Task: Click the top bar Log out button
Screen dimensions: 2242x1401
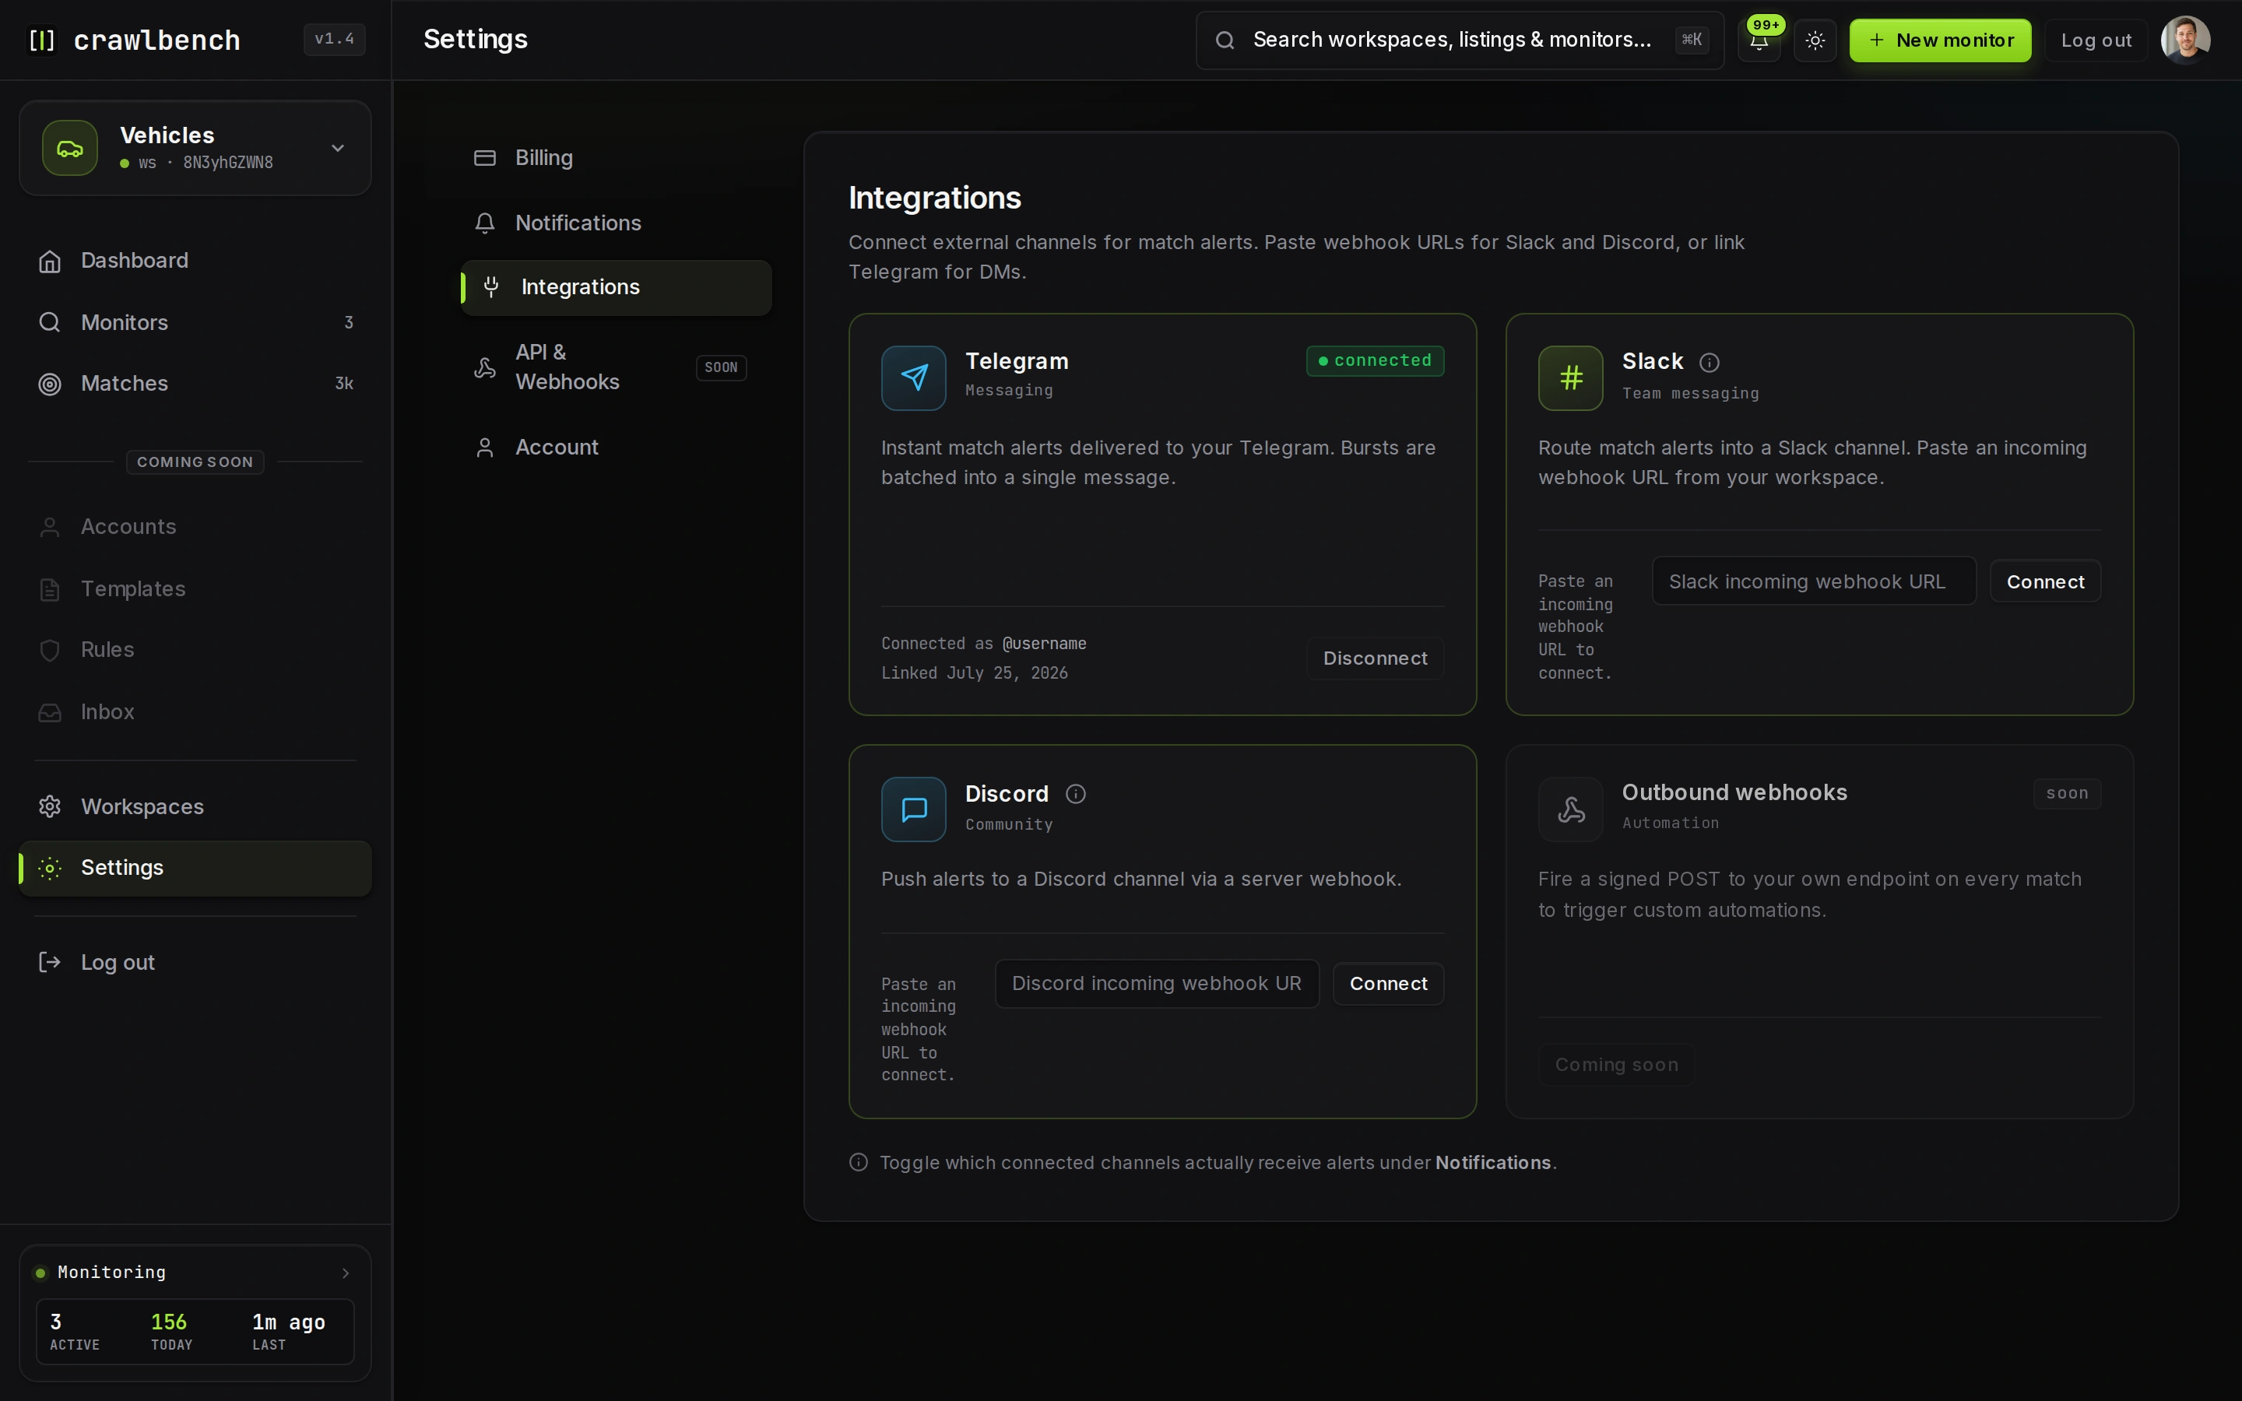Action: 2096,40
